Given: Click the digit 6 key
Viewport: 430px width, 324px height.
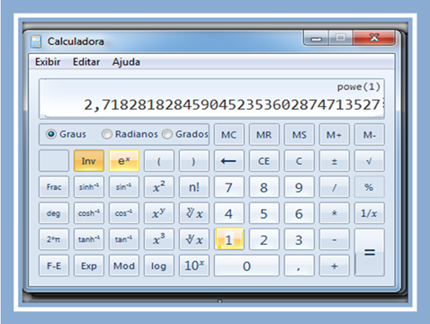Looking at the screenshot, I should point(300,213).
